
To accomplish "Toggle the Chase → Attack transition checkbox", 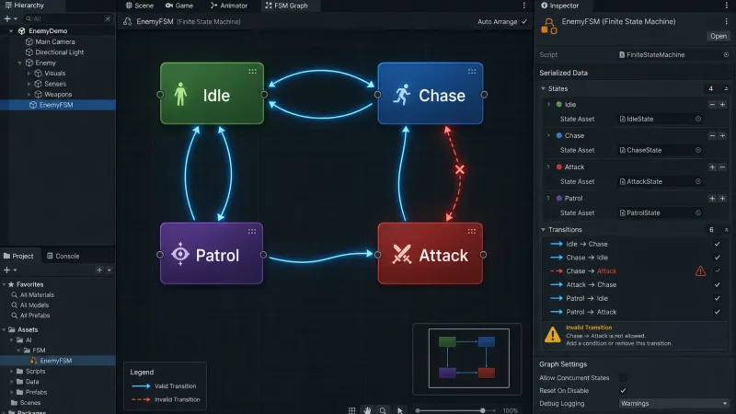I will click(x=717, y=270).
